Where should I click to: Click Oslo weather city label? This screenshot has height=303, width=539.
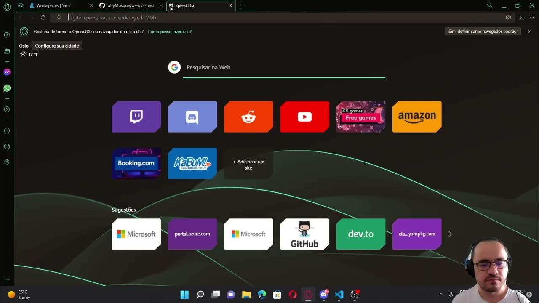tap(24, 46)
